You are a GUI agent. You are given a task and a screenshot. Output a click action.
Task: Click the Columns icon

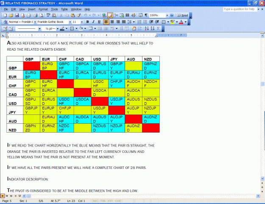(128, 16)
